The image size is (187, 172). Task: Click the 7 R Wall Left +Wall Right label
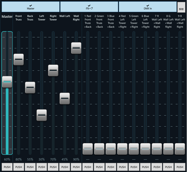coord(157,21)
